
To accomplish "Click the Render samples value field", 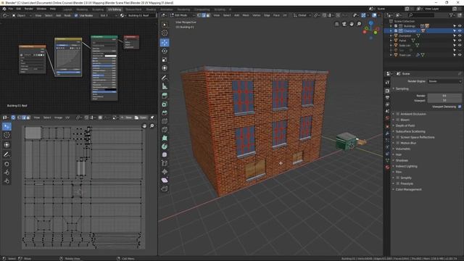I will [444, 96].
